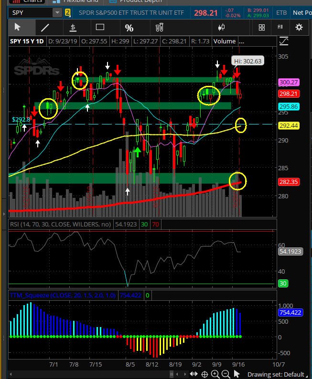Select the pointer cursor tool in chart toolbar
Screen dimensions: 312x379
[x=18, y=27]
